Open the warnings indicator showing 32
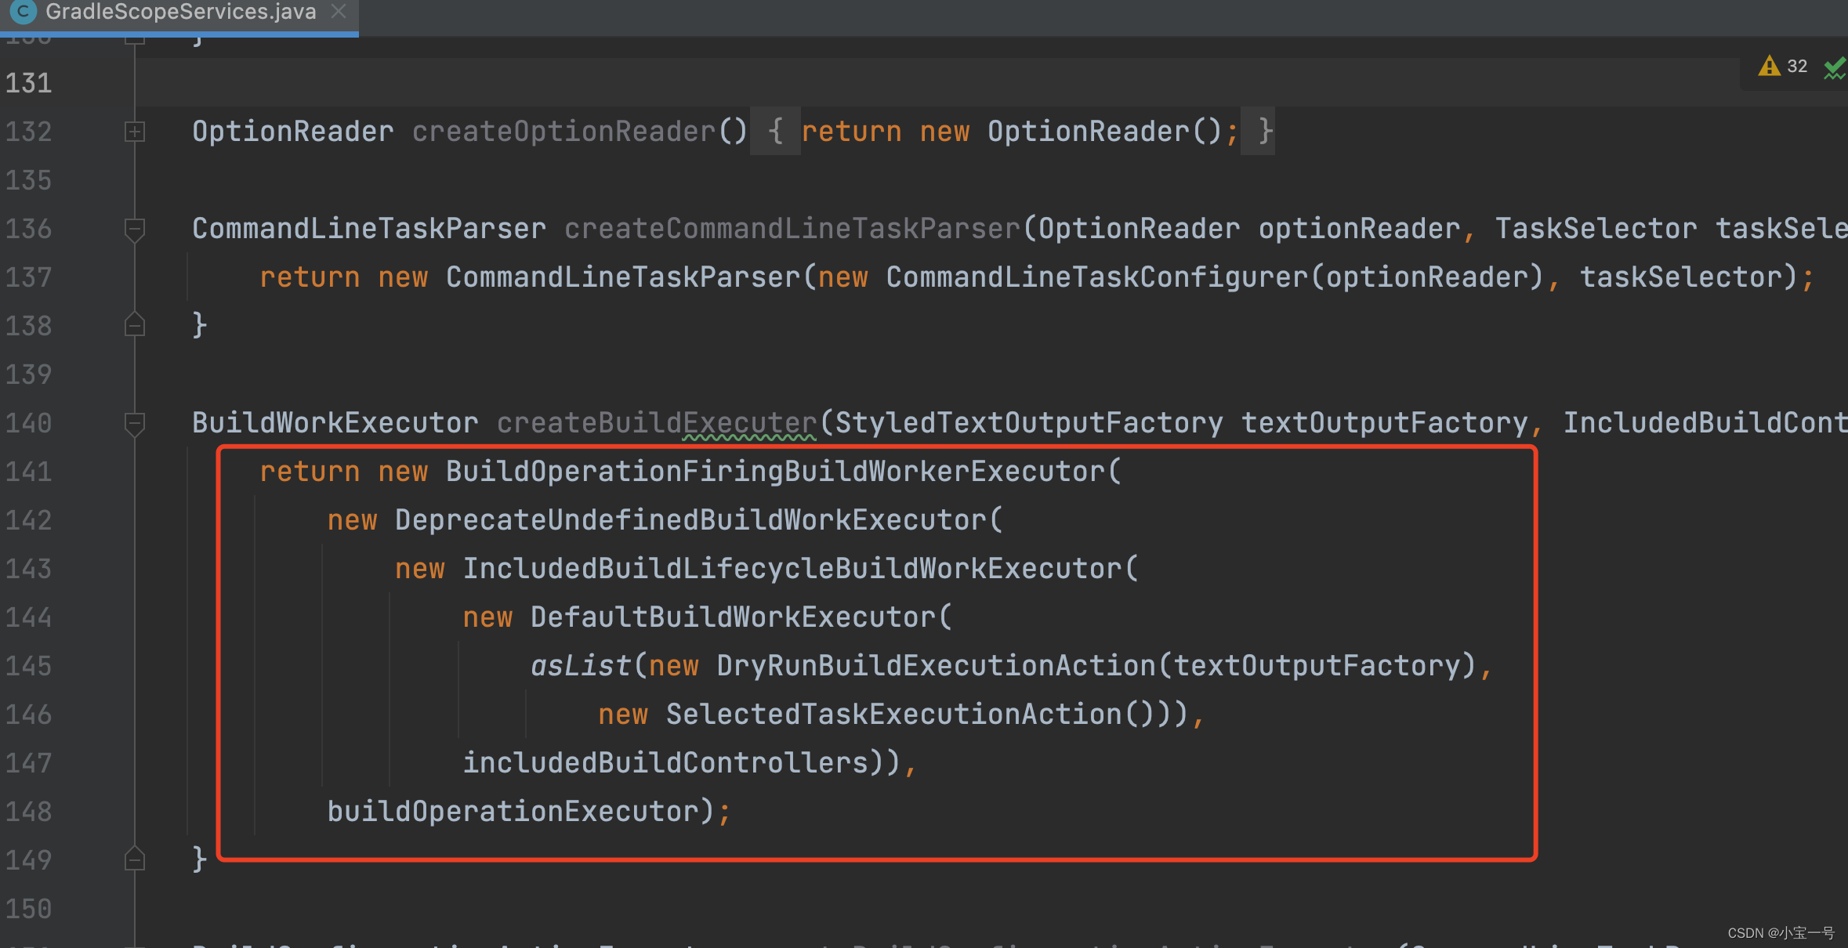1848x948 pixels. [1782, 67]
